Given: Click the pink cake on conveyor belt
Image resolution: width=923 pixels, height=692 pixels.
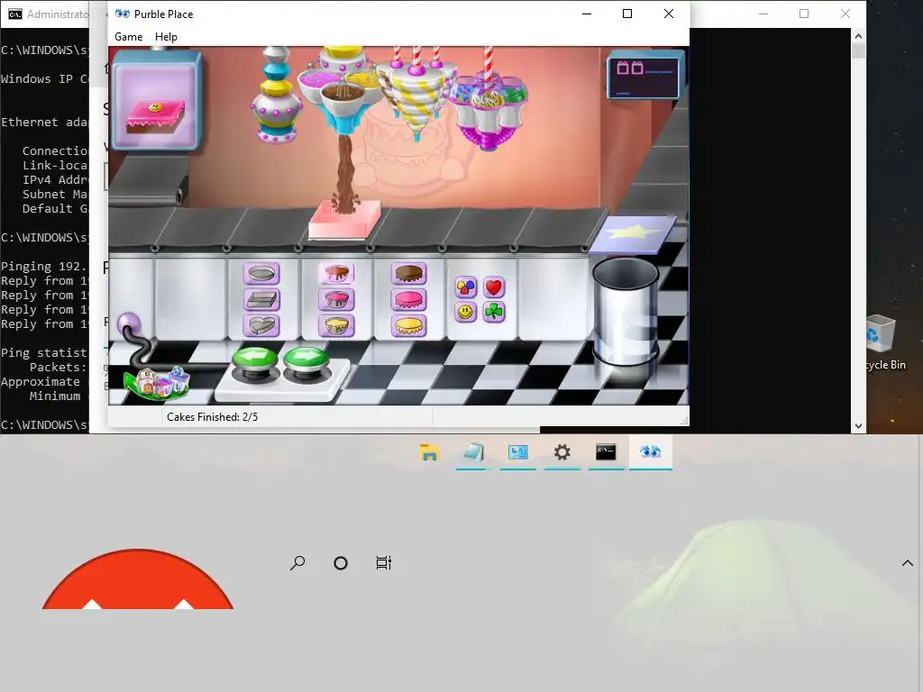Looking at the screenshot, I should 344,220.
